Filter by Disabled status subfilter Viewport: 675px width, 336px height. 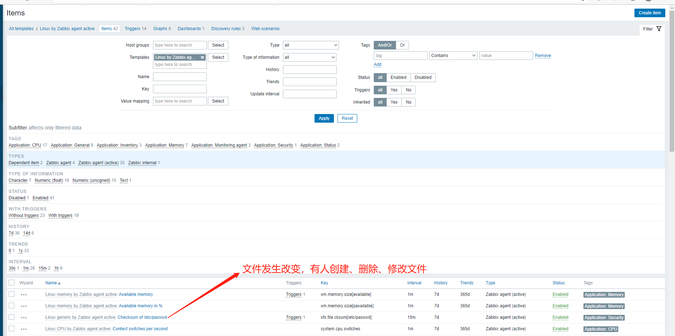(x=17, y=198)
